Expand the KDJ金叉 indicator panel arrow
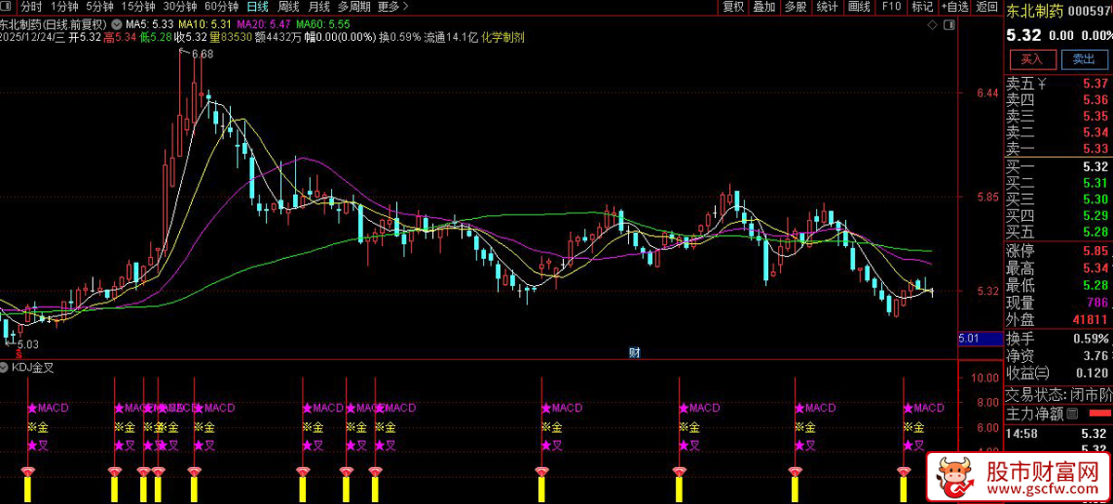1113x504 pixels. [x=6, y=368]
